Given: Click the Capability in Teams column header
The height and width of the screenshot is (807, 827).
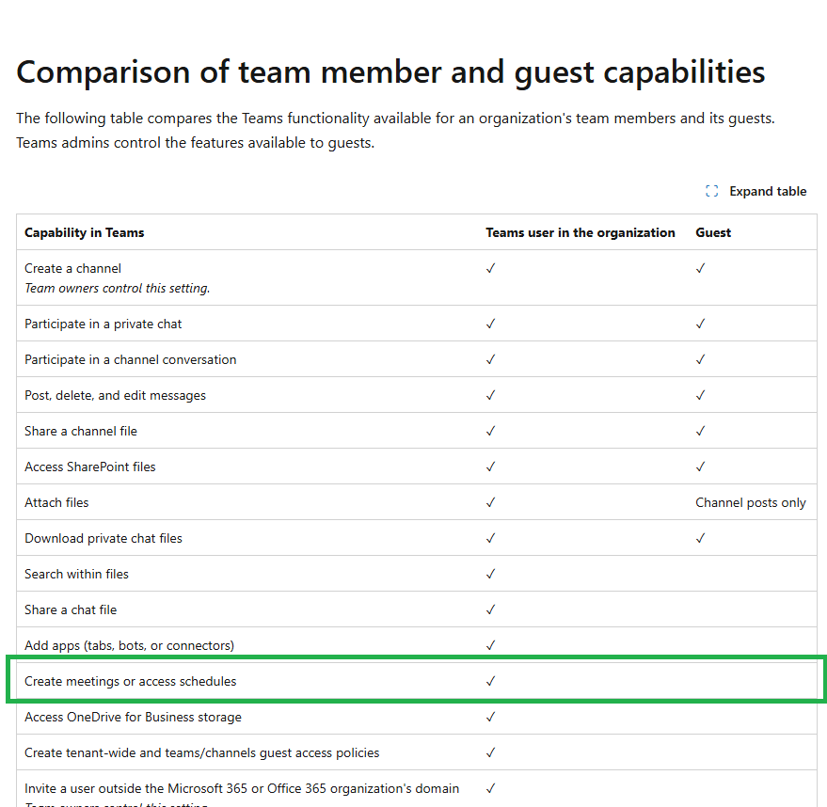Looking at the screenshot, I should [x=84, y=232].
